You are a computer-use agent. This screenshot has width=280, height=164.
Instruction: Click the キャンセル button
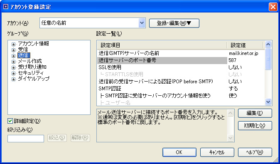pos(217,152)
